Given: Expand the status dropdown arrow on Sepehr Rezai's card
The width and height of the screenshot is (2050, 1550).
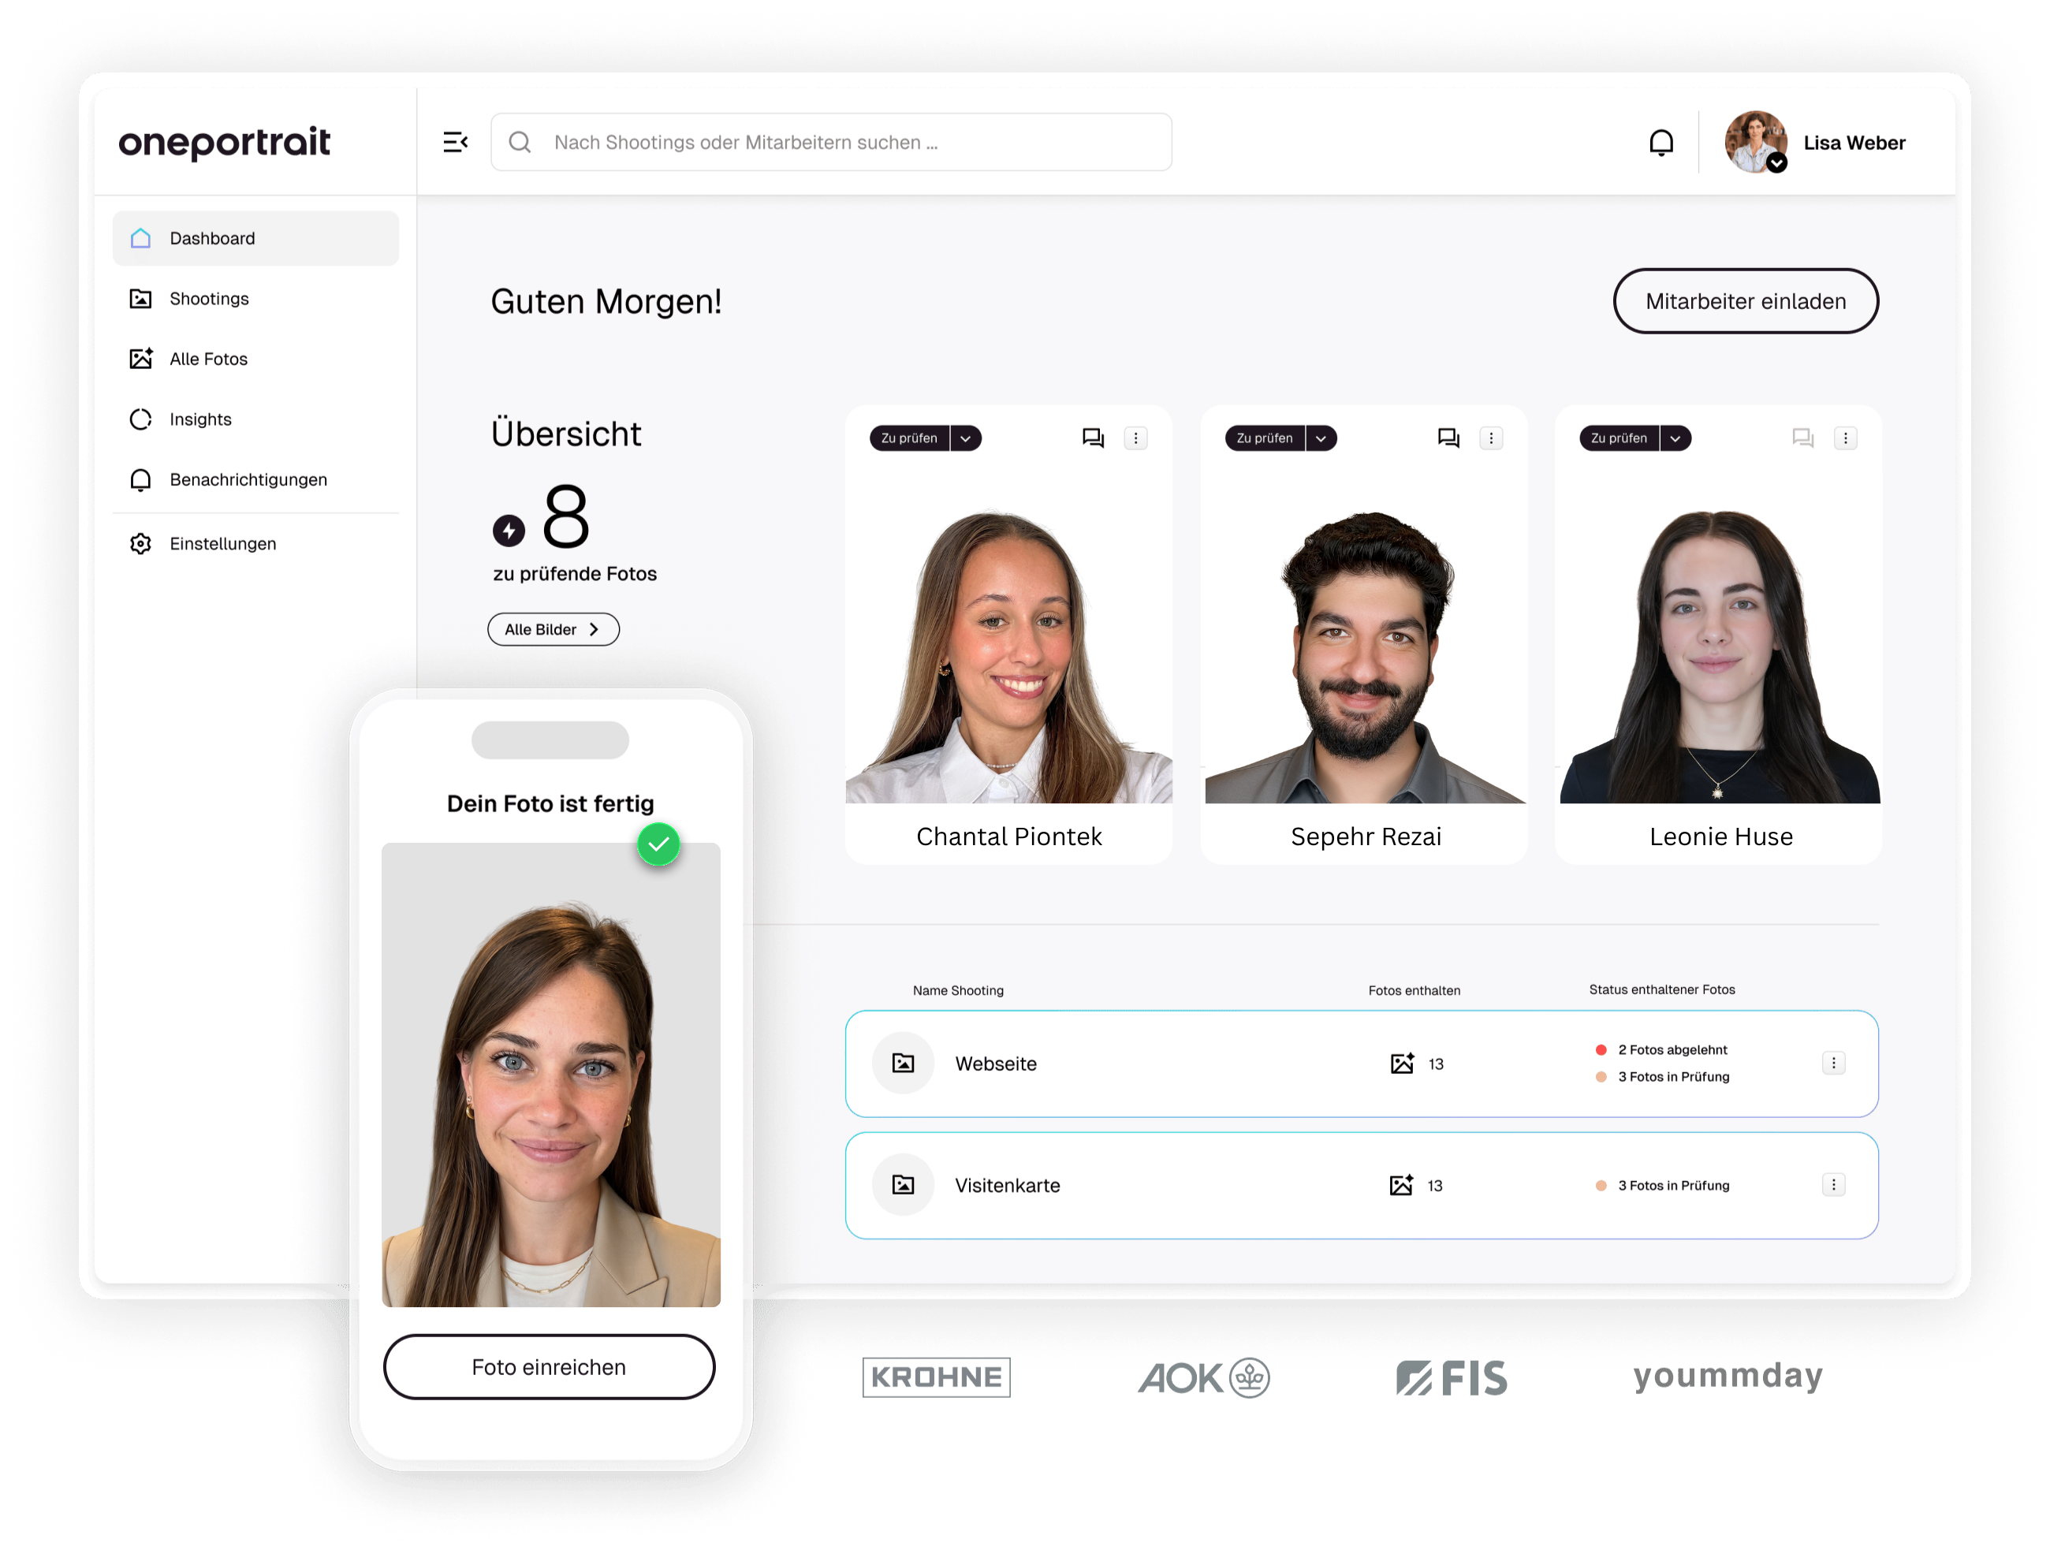Looking at the screenshot, I should coord(1321,438).
